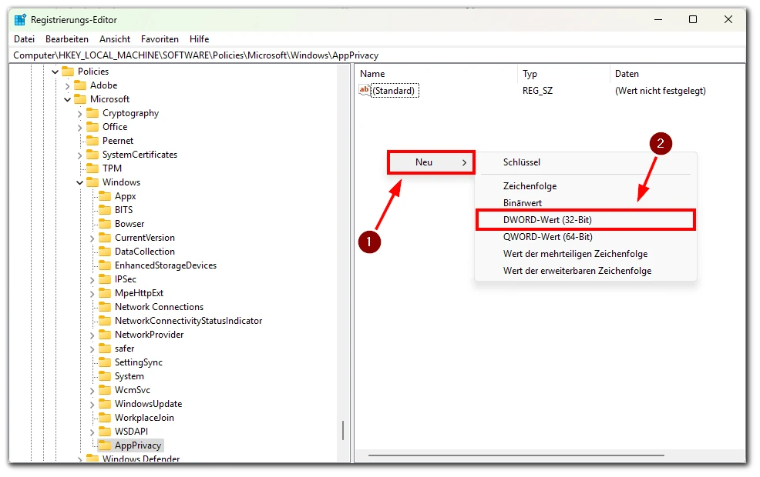Select the NetworkConnectivityStatusIndicator tree item

click(x=189, y=322)
